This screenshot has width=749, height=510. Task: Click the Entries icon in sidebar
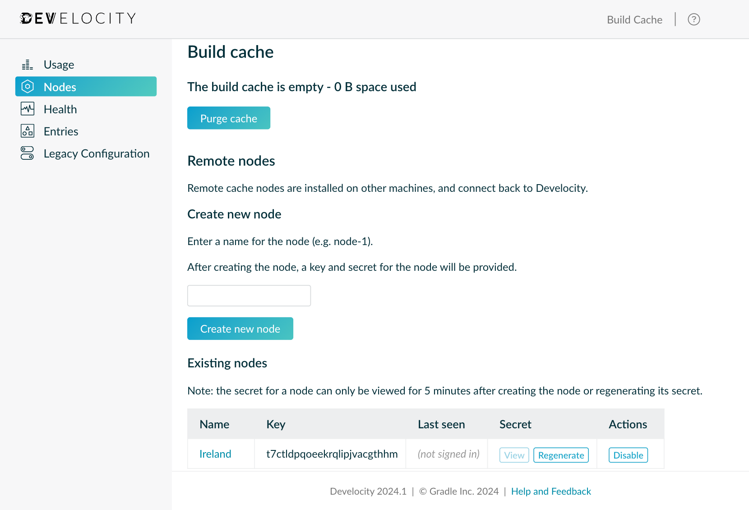click(27, 131)
